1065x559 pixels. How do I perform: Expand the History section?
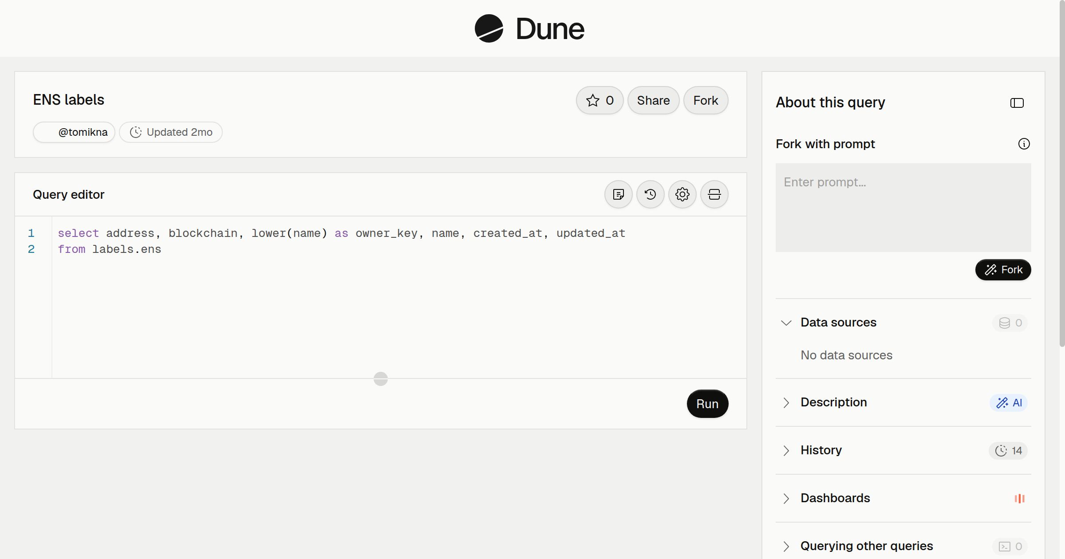(x=786, y=450)
